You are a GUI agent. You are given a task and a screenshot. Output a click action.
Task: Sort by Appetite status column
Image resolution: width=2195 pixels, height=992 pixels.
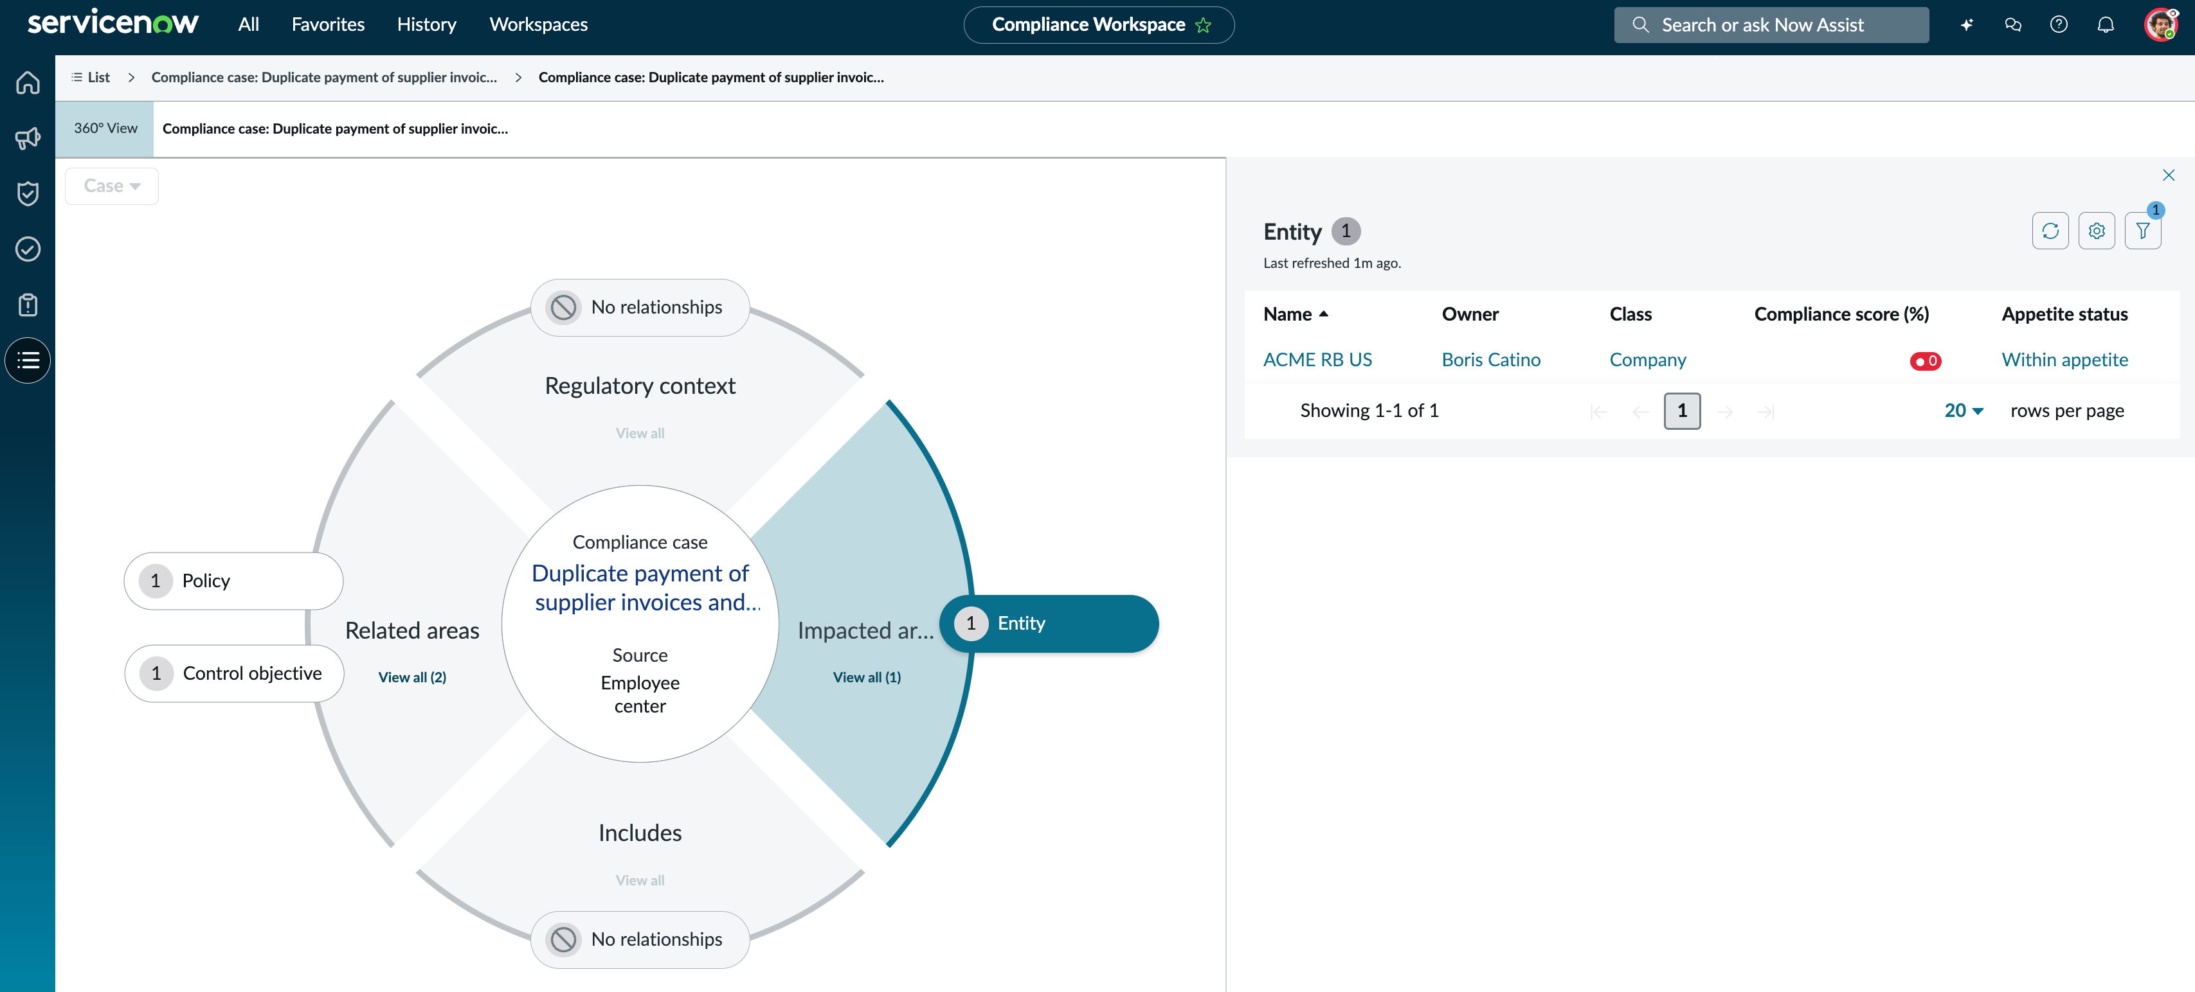pyautogui.click(x=2064, y=314)
